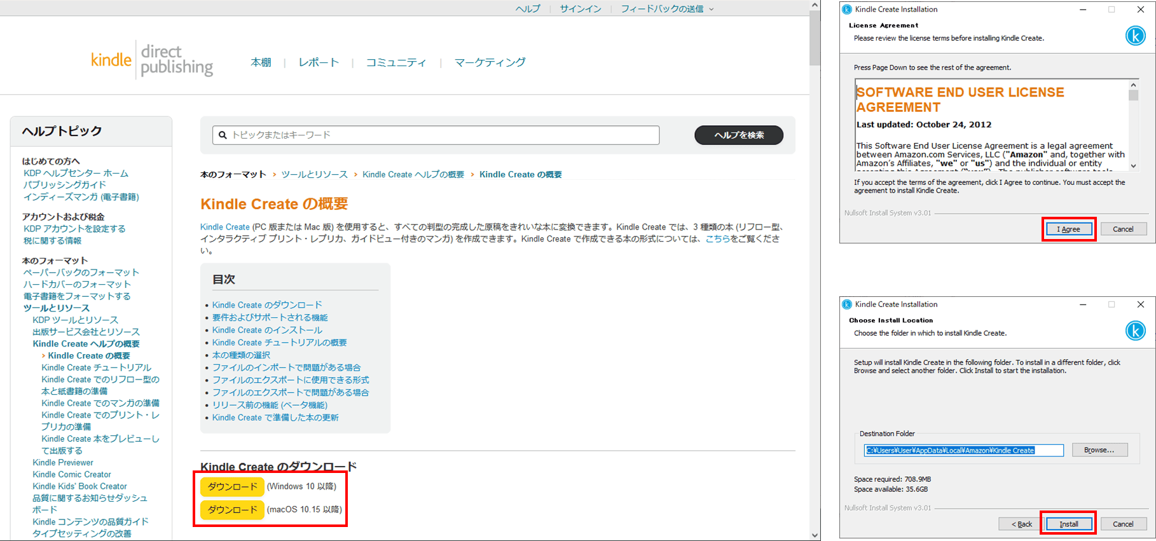1156x541 pixels.
Task: Click the Destination Folder path field
Action: pyautogui.click(x=964, y=450)
